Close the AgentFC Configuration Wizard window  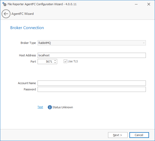click(149, 4)
